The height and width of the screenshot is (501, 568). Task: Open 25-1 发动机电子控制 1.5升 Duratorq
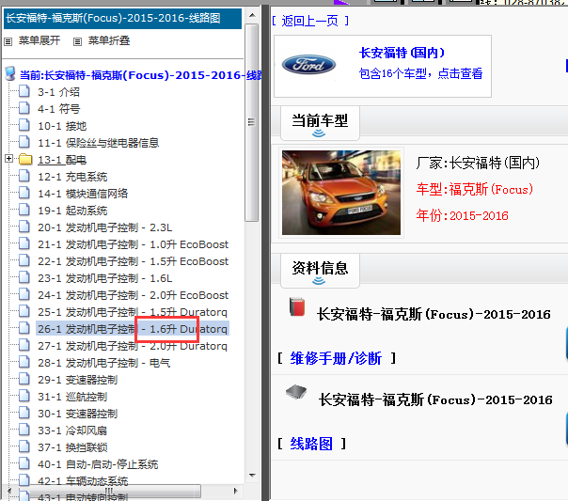[x=133, y=312]
